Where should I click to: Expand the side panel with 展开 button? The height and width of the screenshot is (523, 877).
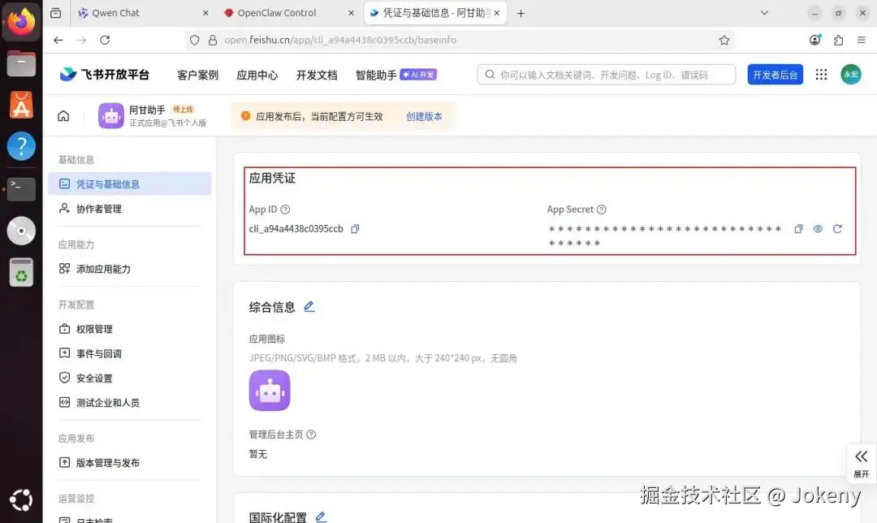(x=862, y=464)
